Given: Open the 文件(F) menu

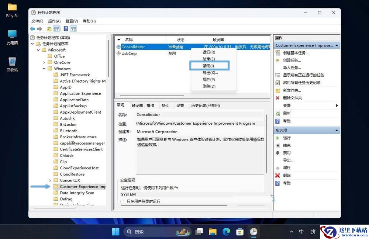Looking at the screenshot, I should [x=37, y=21].
